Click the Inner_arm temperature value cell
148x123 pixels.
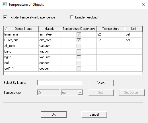tap(111, 34)
